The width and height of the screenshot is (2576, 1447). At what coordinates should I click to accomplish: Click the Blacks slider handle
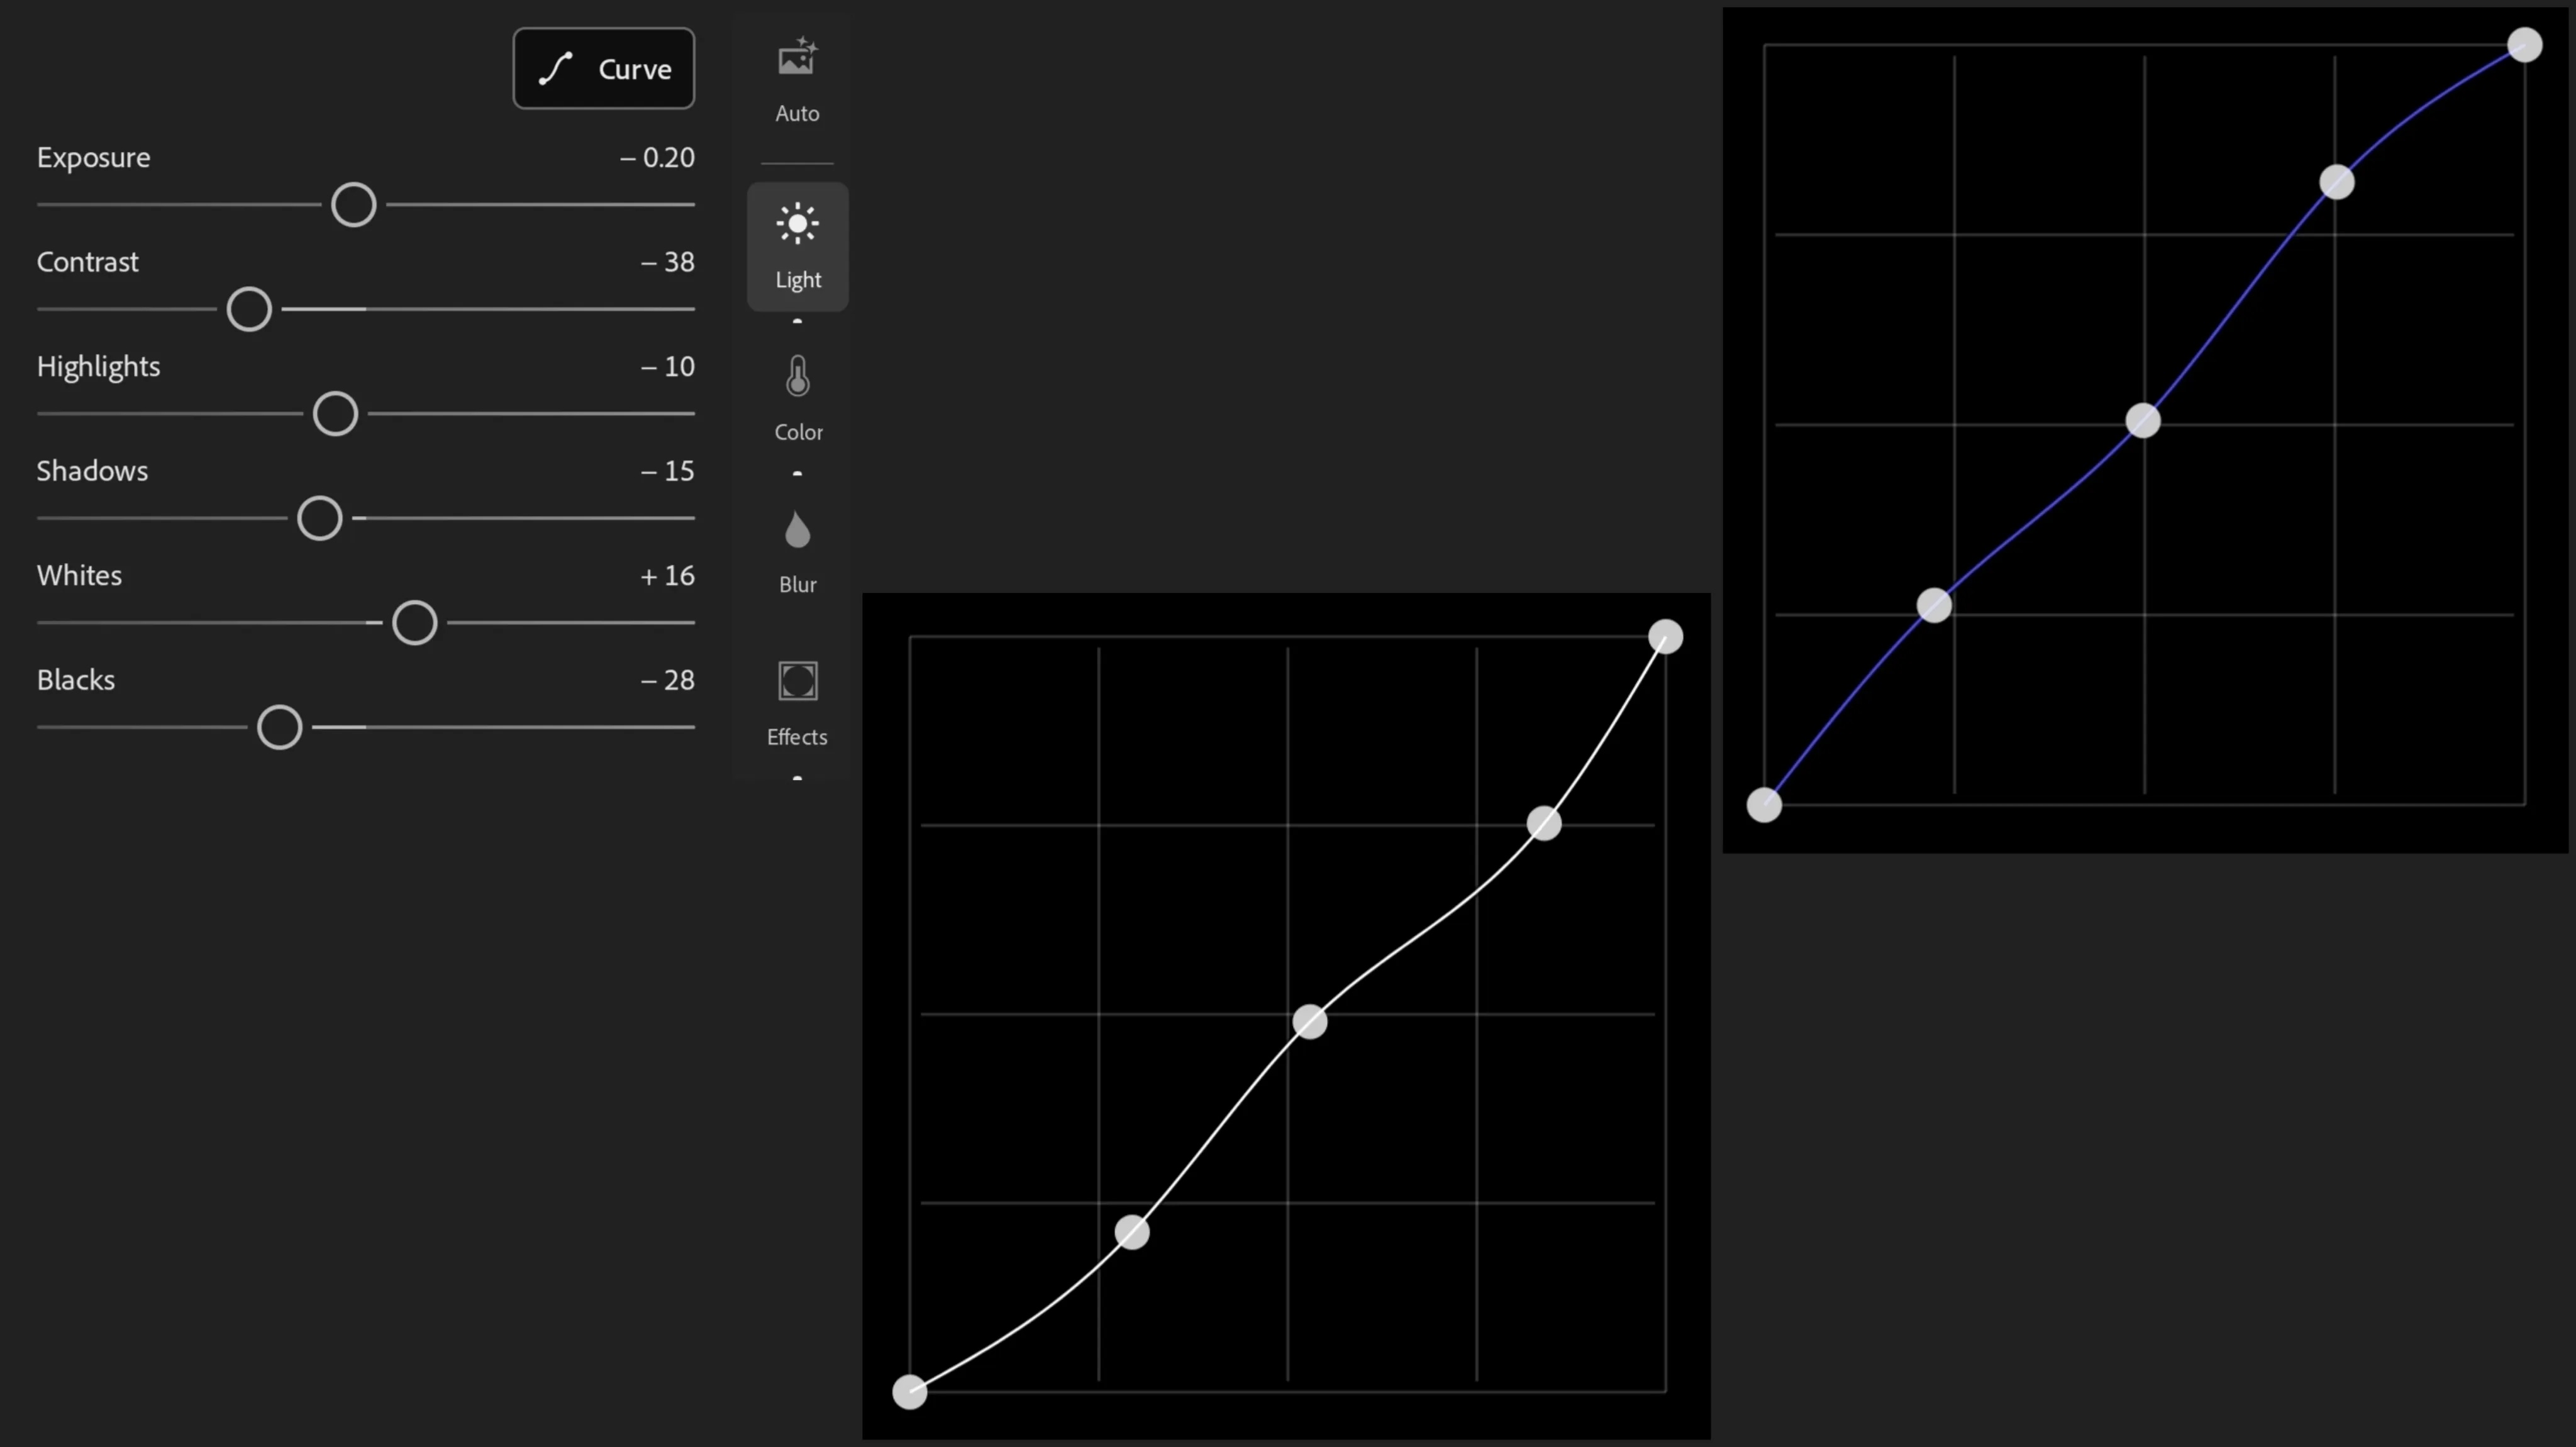280,727
